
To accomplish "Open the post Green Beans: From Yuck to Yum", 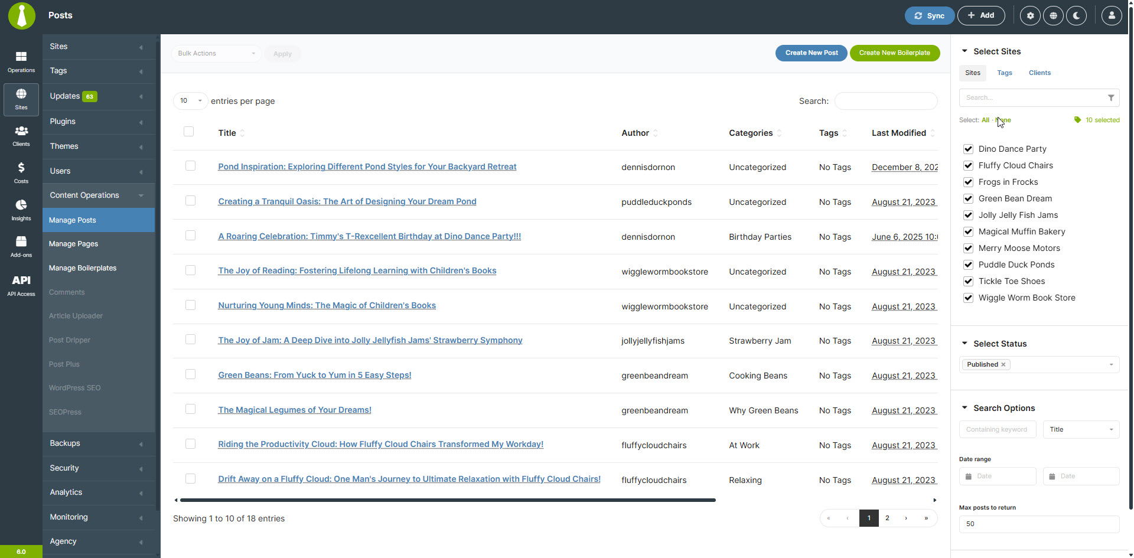I will pos(314,375).
